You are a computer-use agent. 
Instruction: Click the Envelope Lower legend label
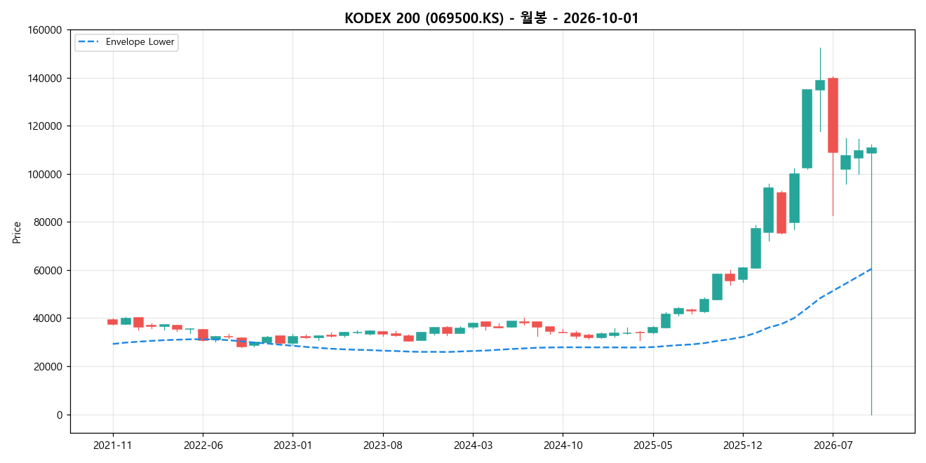click(140, 42)
